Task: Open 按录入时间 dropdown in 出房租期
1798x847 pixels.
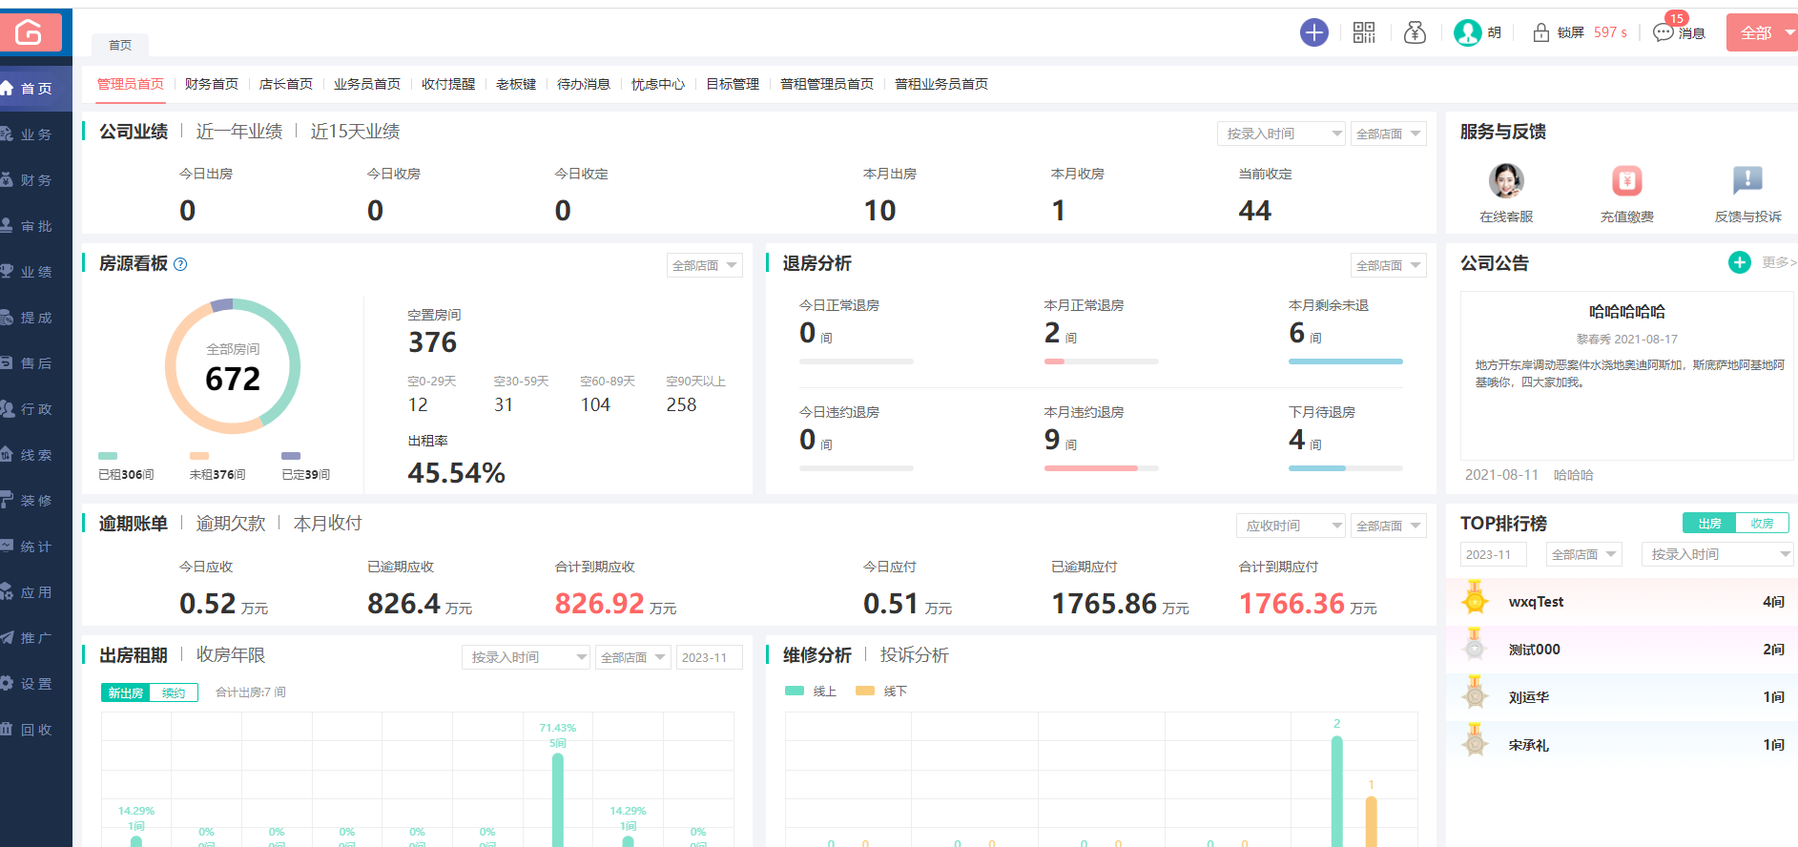Action: coord(526,657)
